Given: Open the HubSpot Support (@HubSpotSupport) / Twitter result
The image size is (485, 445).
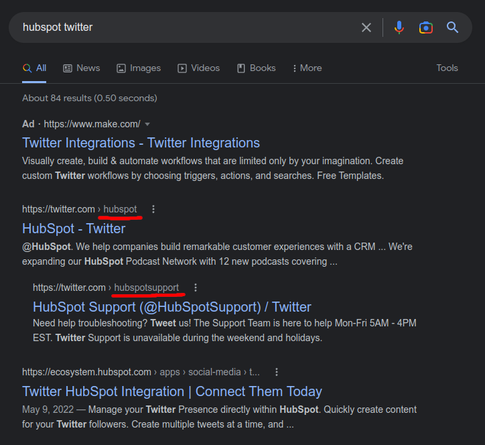Looking at the screenshot, I should pyautogui.click(x=172, y=307).
